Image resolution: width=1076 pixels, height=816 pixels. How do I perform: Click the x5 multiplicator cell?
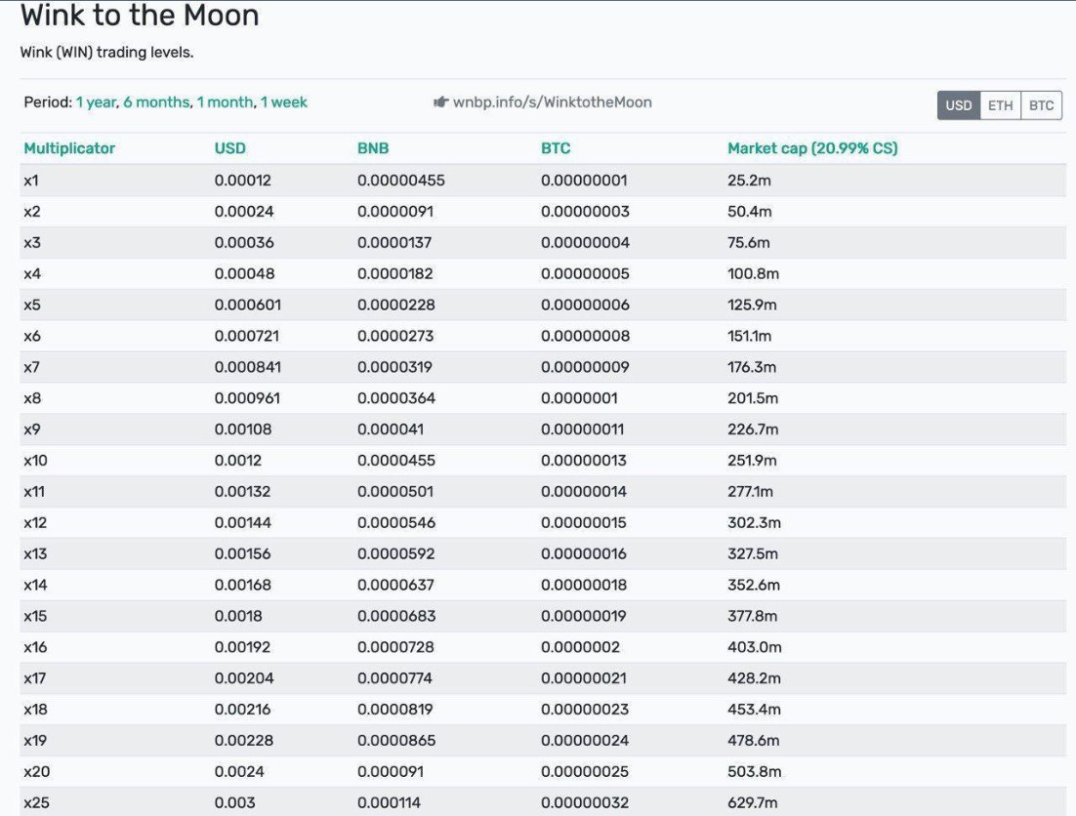point(31,305)
